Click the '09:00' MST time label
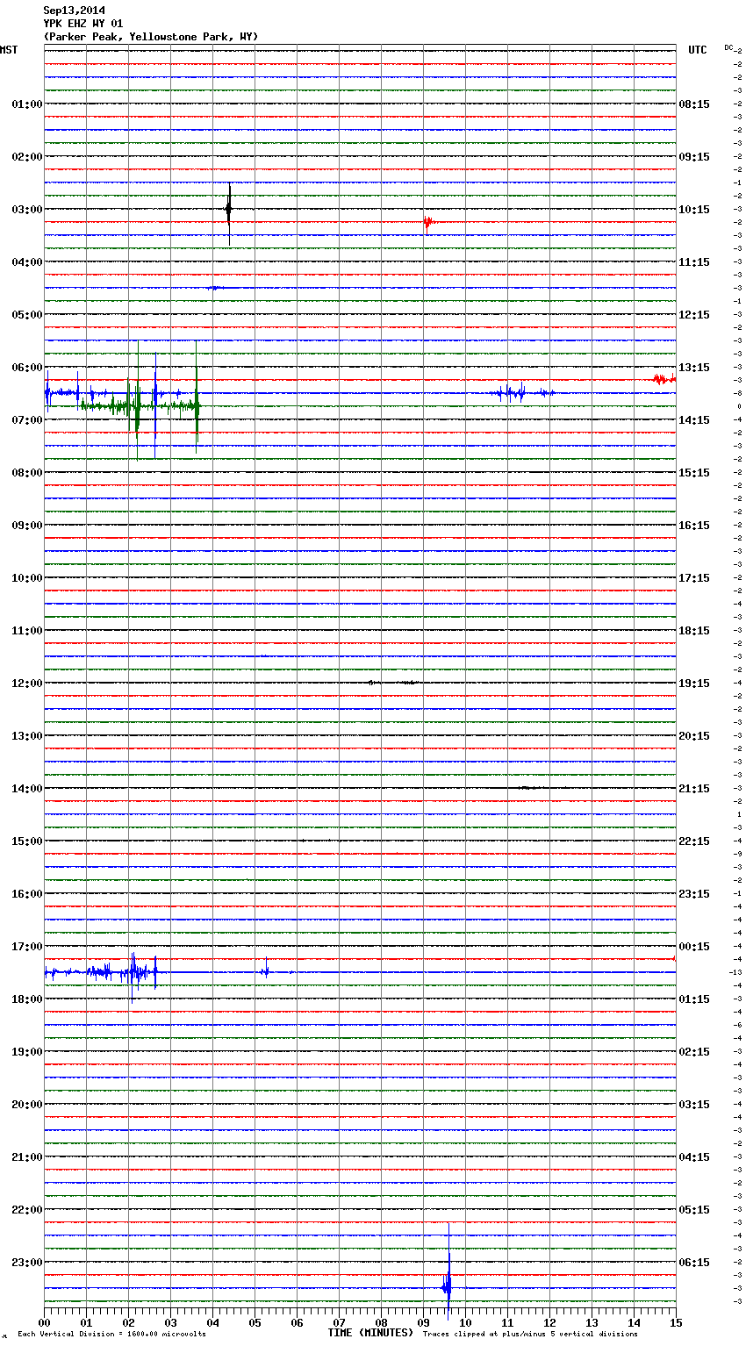This screenshot has width=746, height=1346. pos(26,526)
